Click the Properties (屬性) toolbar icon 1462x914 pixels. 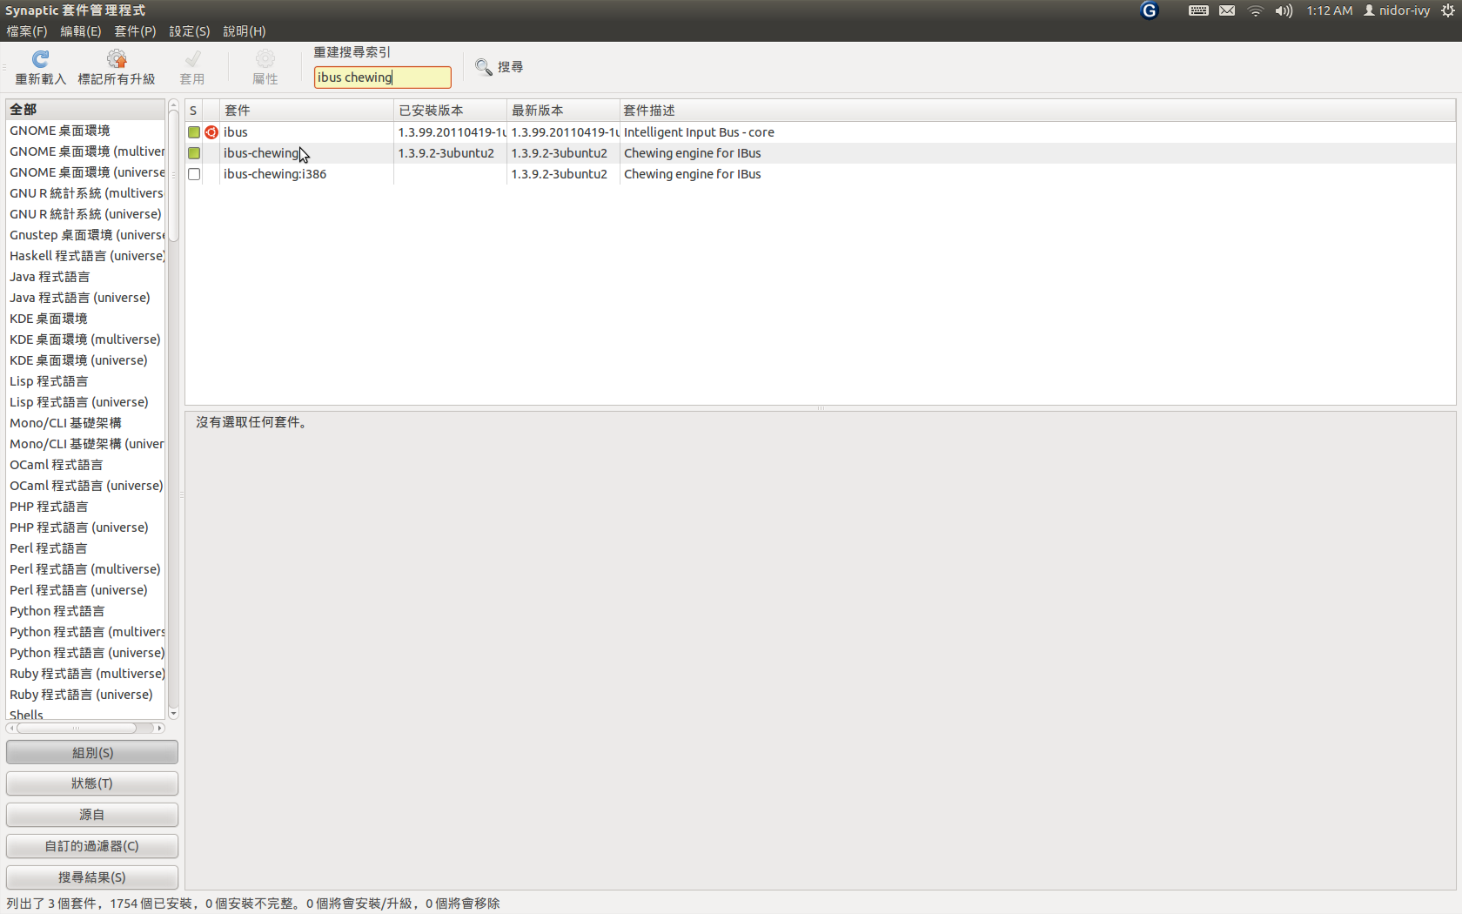(265, 58)
